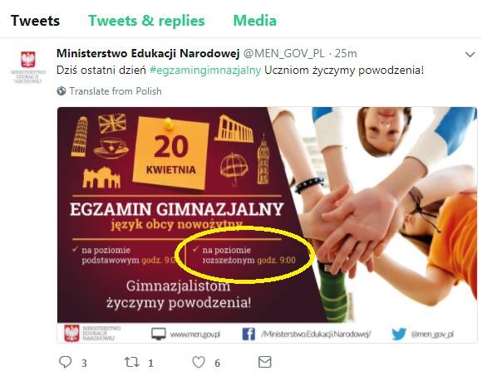Click the Twitter bird logo in footer
The width and height of the screenshot is (482, 376).
tap(399, 334)
